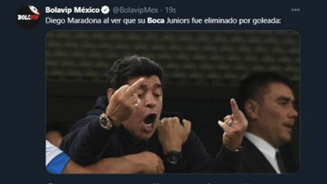Click the bold word Boca in the tweet

pyautogui.click(x=156, y=21)
